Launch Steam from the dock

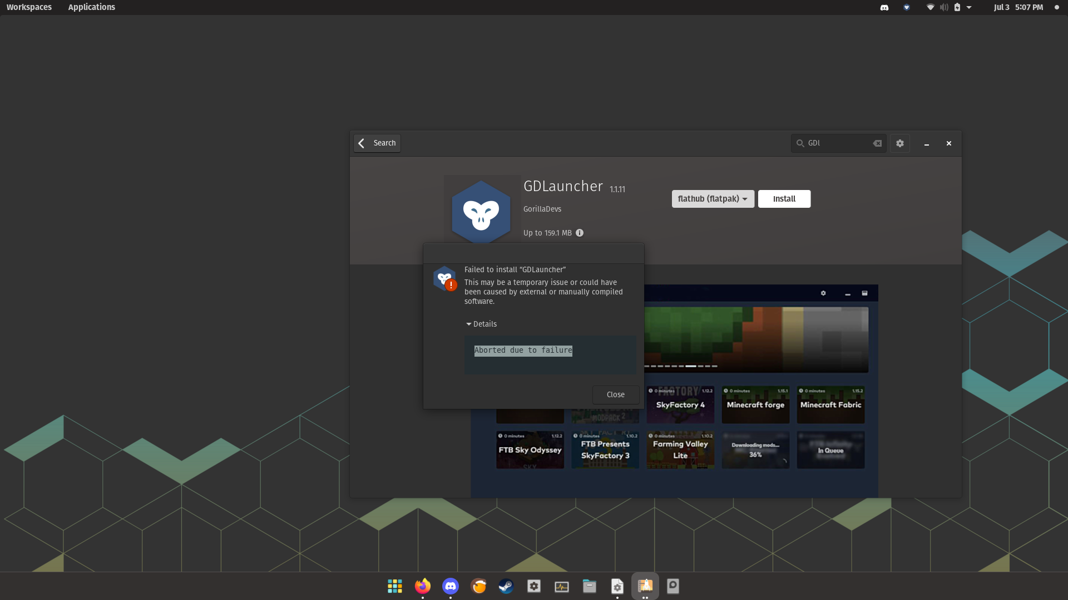coord(506,586)
